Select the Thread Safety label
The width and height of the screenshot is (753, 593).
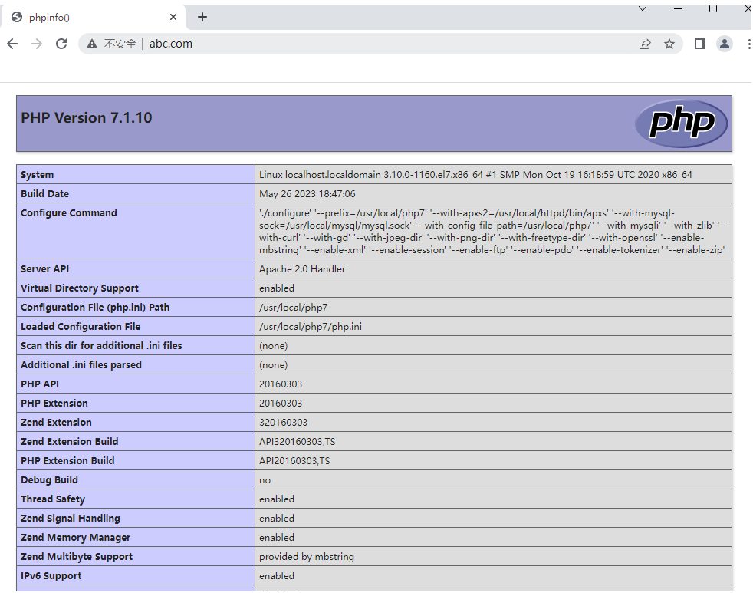point(53,499)
